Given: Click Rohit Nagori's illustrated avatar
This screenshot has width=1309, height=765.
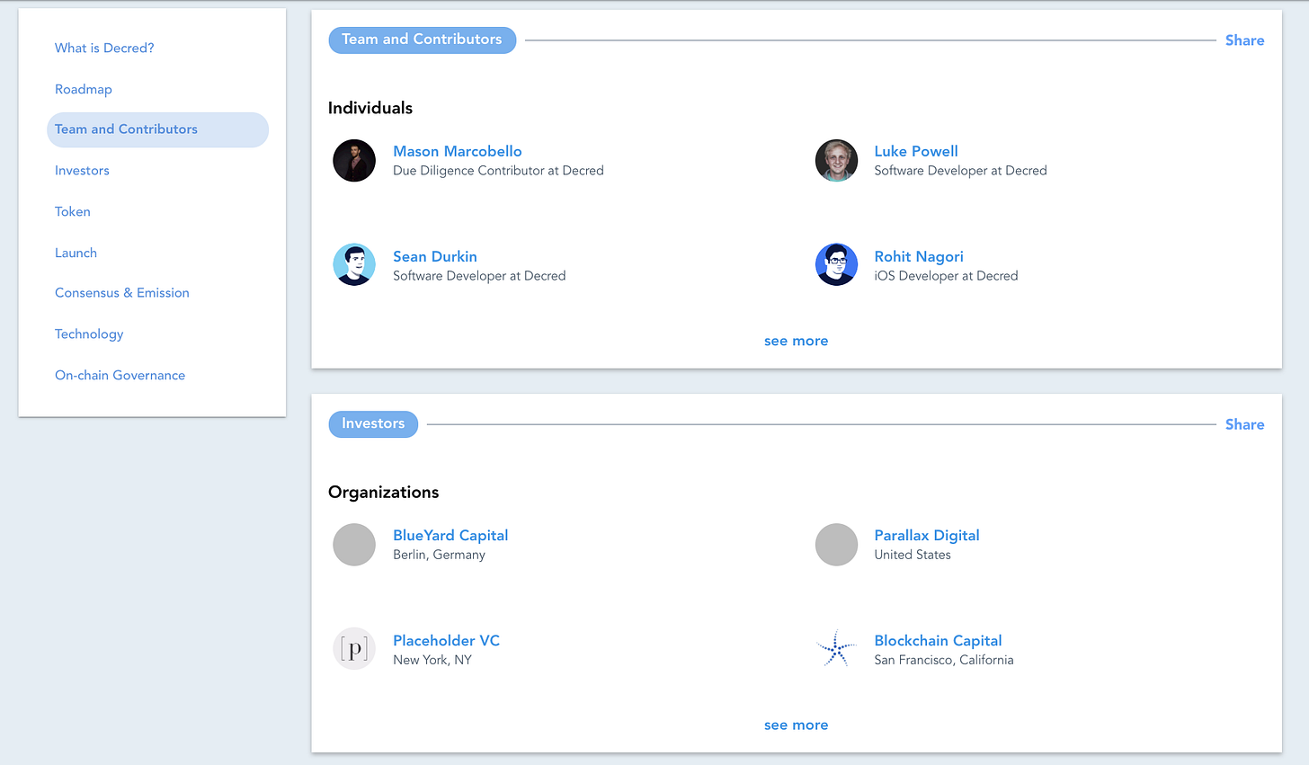Looking at the screenshot, I should 836,265.
